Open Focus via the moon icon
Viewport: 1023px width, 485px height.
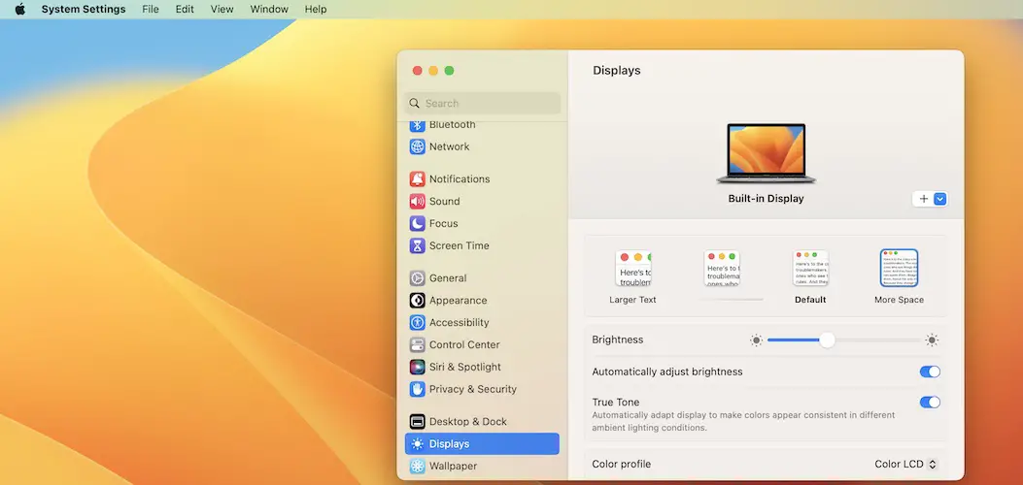(x=417, y=223)
